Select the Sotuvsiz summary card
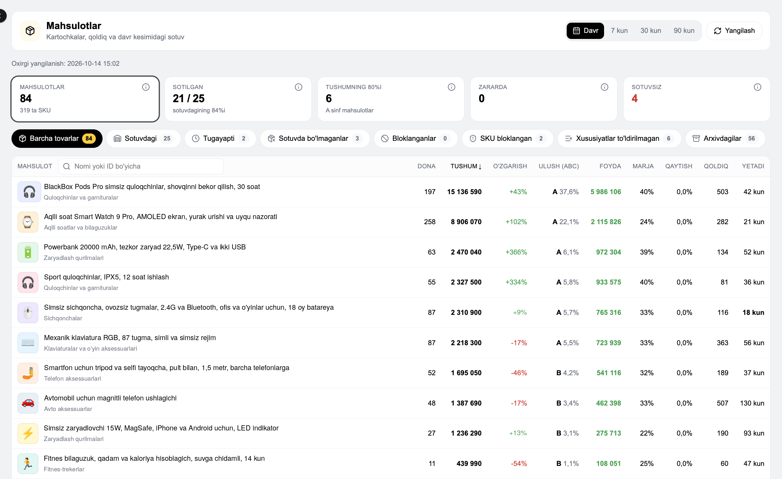The image size is (782, 479). click(x=696, y=99)
